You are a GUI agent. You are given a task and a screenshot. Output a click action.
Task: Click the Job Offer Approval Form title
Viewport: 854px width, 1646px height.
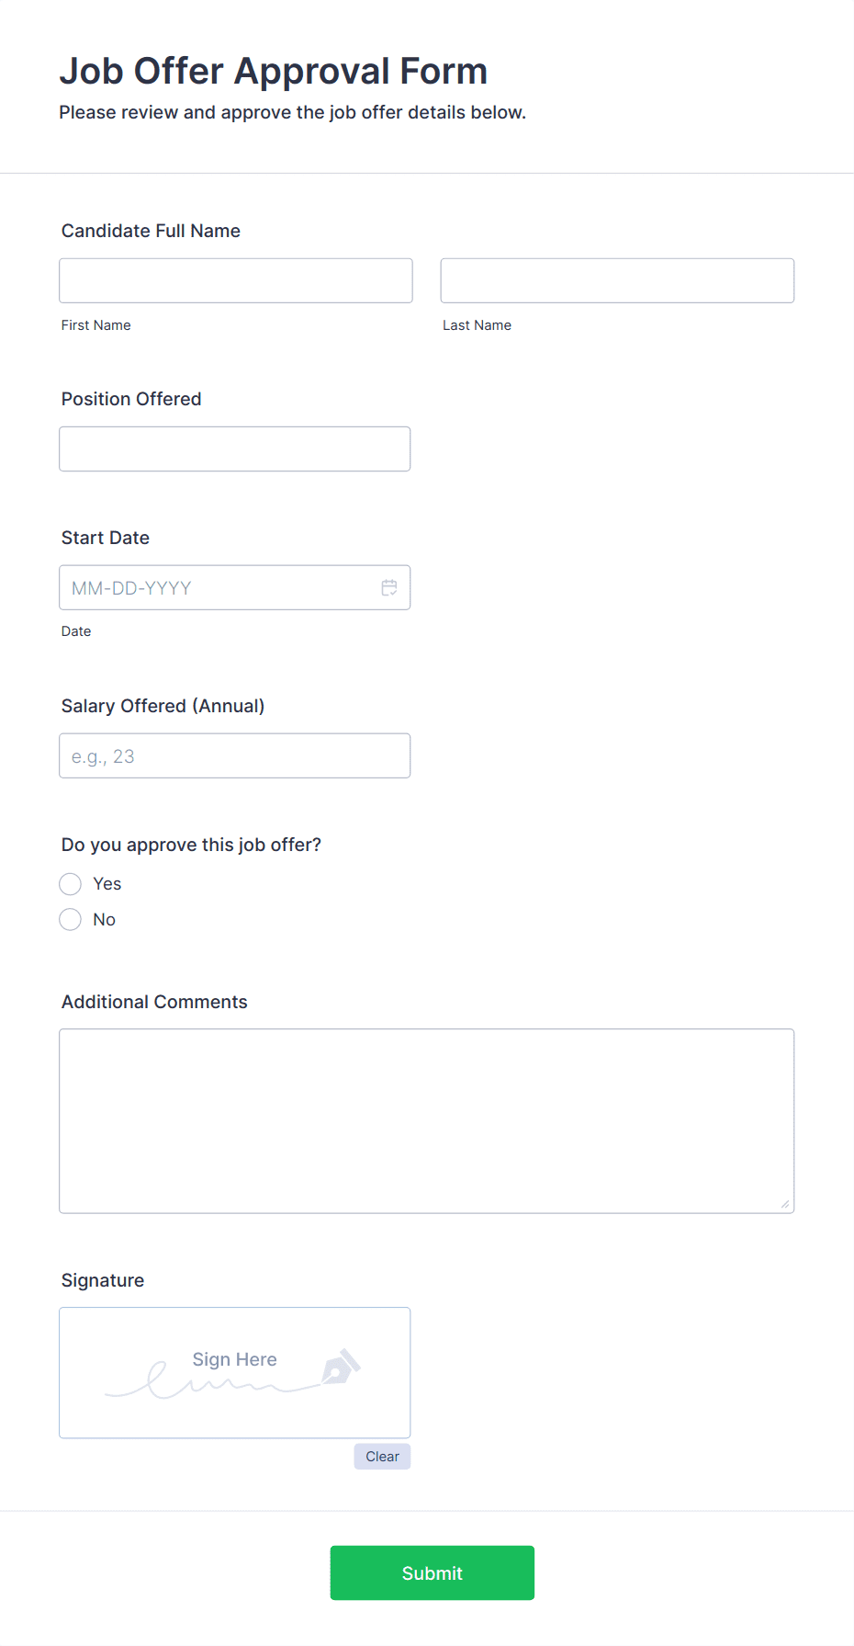click(x=274, y=70)
